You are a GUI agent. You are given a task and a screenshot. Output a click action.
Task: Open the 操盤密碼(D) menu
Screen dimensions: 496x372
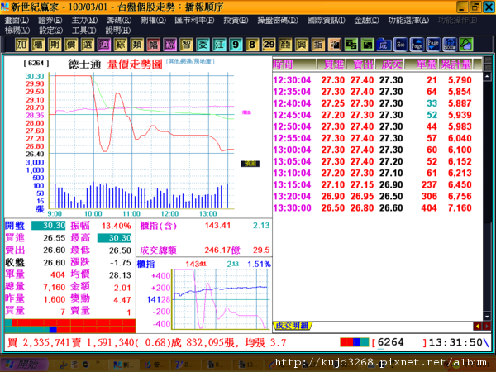(x=278, y=20)
